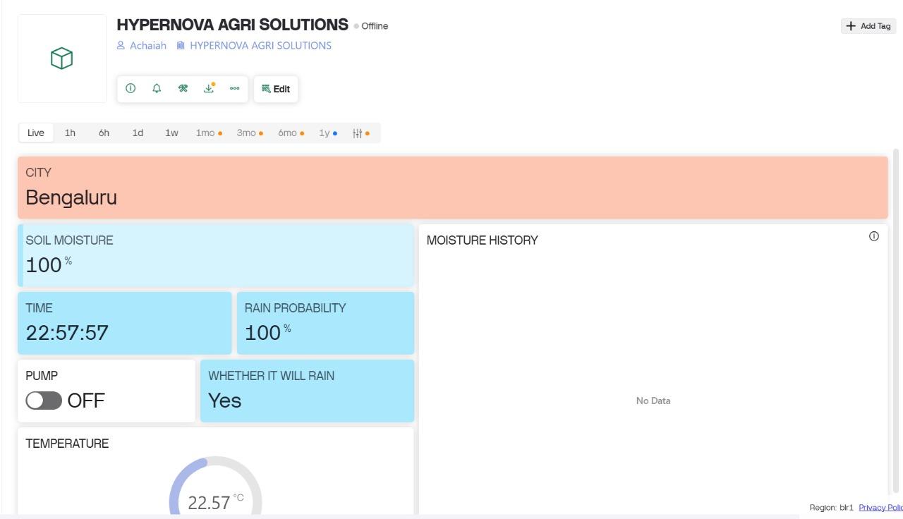Click the CITY widget label
The image size is (903, 519).
(39, 173)
